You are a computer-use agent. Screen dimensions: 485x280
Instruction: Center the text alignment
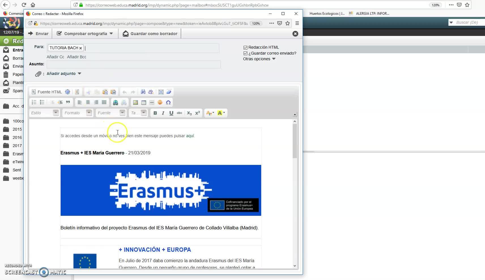click(x=88, y=102)
